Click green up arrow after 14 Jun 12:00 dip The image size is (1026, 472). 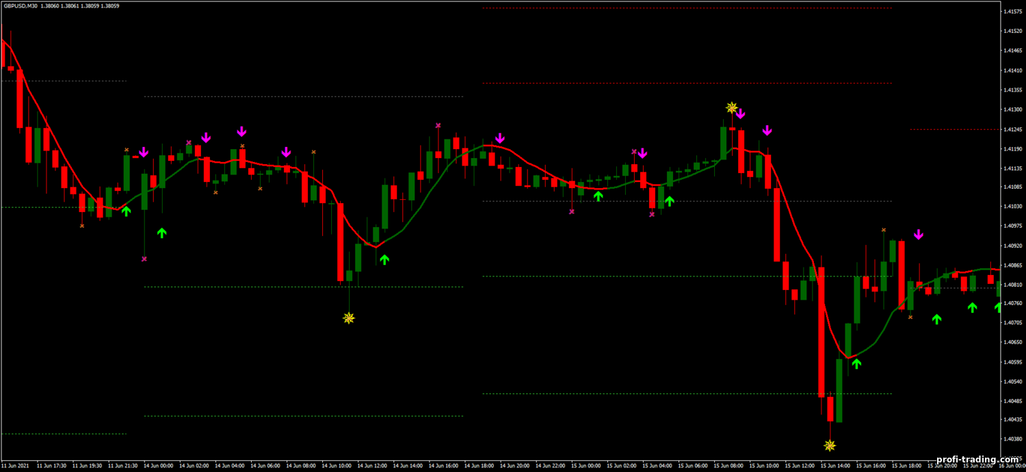(x=384, y=259)
